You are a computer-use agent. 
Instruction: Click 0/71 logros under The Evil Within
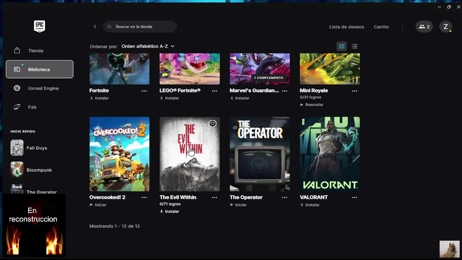(x=170, y=204)
